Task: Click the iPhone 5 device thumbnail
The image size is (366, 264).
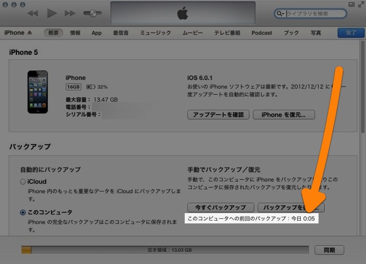Action: (x=38, y=92)
